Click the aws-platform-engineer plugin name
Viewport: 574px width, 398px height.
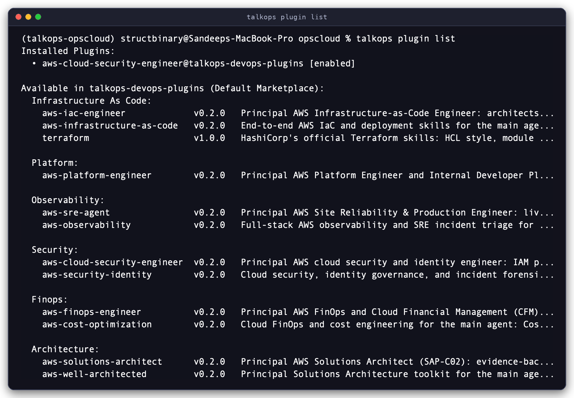coord(97,175)
